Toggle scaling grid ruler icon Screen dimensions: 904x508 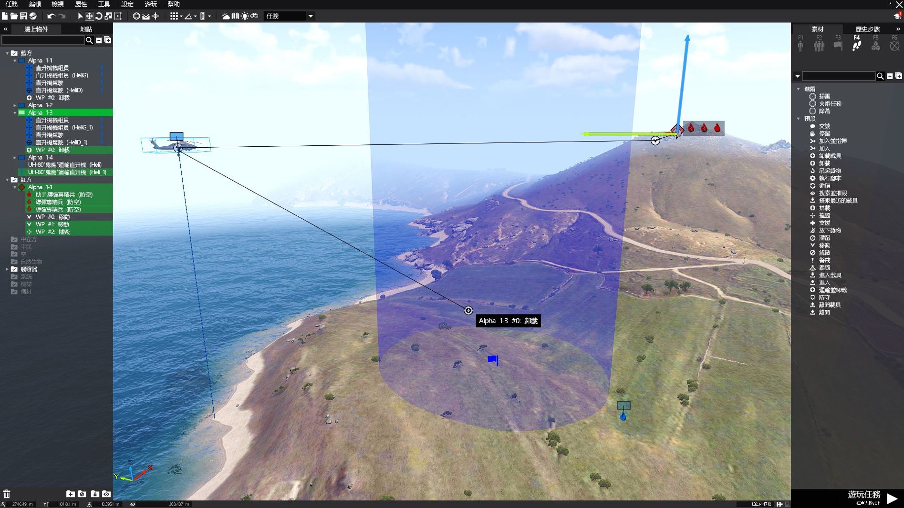[203, 16]
